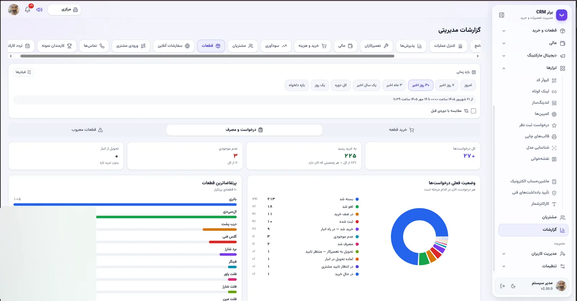Switch to خرید قطعه sub-tab

click(401, 130)
